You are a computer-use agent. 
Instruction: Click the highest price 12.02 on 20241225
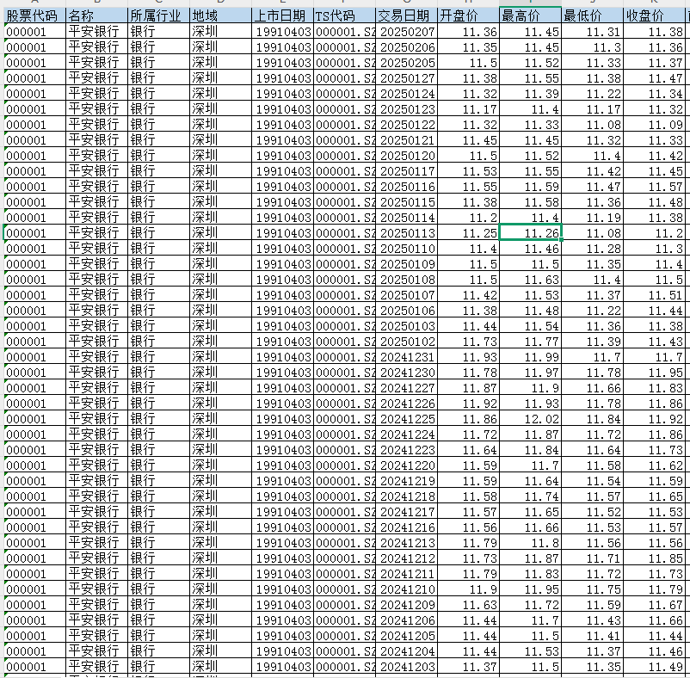(x=531, y=419)
